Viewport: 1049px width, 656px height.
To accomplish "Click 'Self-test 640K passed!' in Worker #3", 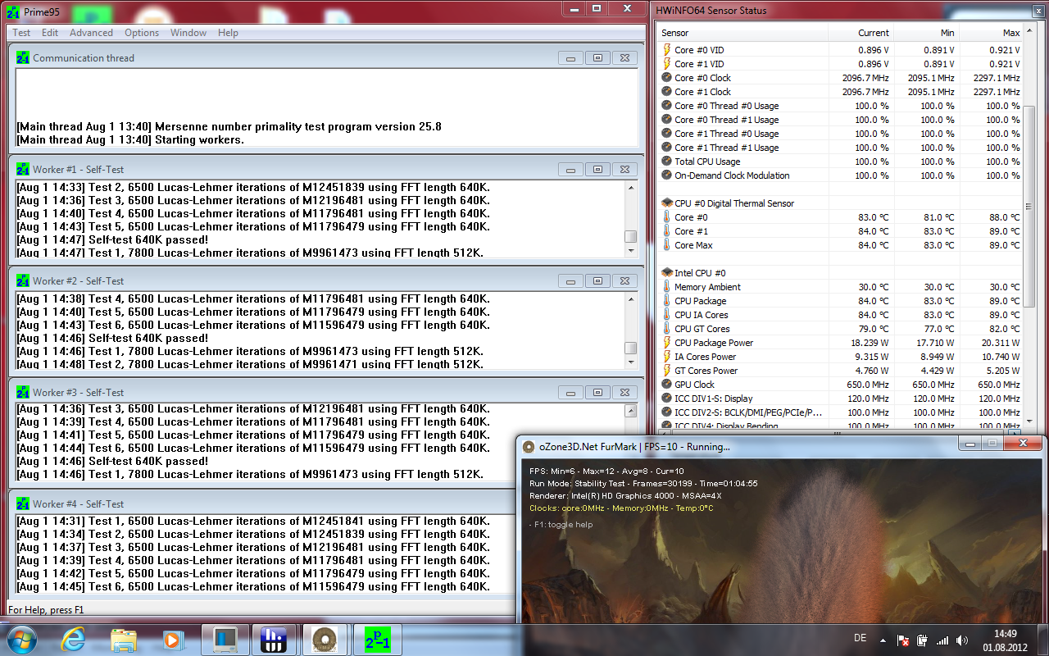I will pos(148,461).
